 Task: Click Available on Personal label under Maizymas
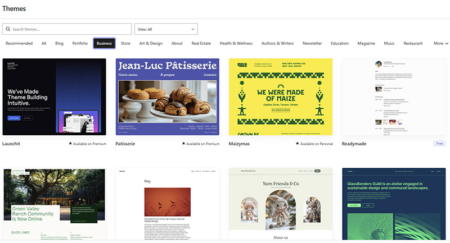click(x=317, y=144)
